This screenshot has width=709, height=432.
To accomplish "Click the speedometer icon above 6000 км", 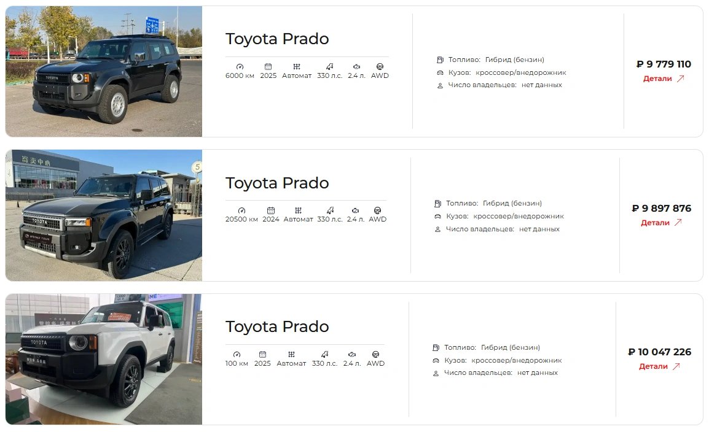I will [x=240, y=67].
